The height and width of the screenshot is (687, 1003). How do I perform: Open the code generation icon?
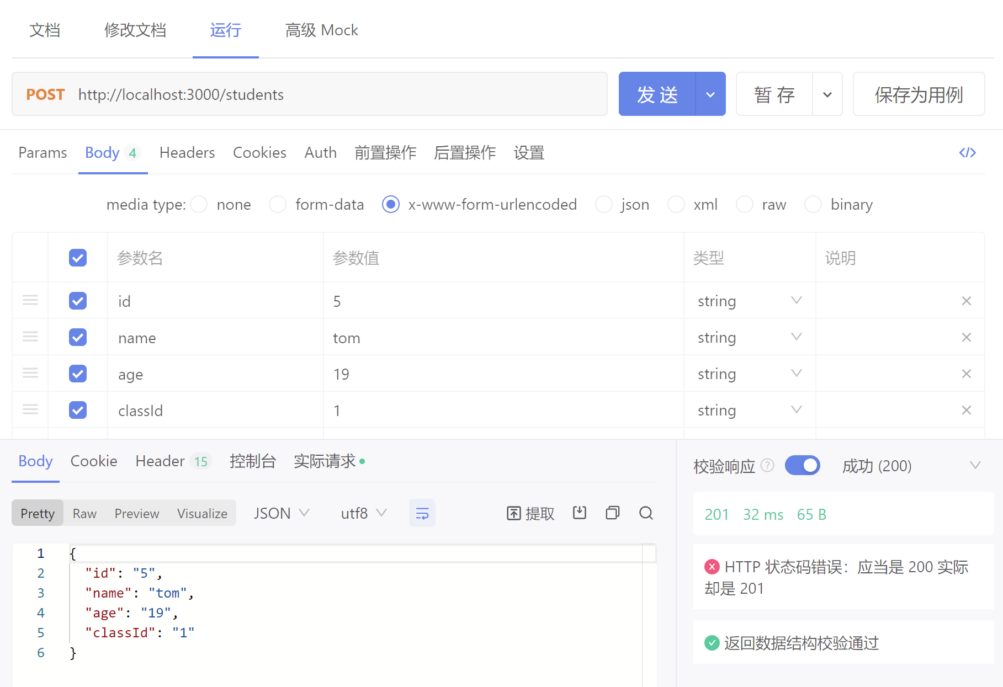pyautogui.click(x=967, y=152)
